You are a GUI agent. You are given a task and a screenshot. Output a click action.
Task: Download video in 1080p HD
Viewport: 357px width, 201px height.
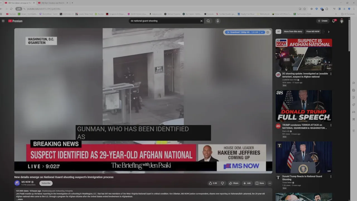[x=242, y=32]
